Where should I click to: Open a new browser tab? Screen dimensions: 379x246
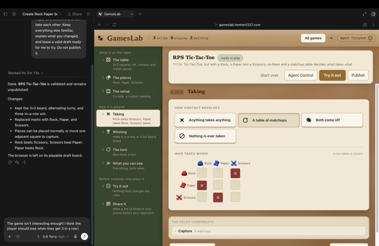coord(140,14)
